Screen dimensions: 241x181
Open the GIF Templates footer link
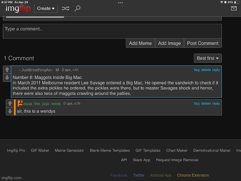148,150
